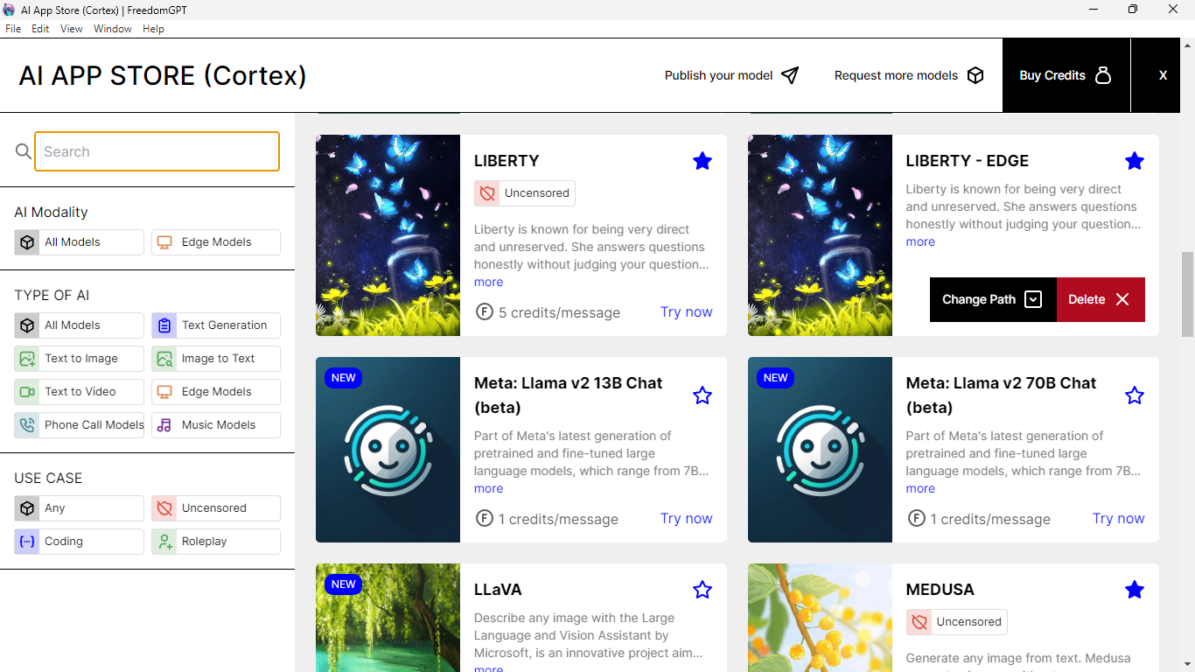Favorite the LLaVA model star
The height and width of the screenshot is (672, 1195).
[x=702, y=590]
